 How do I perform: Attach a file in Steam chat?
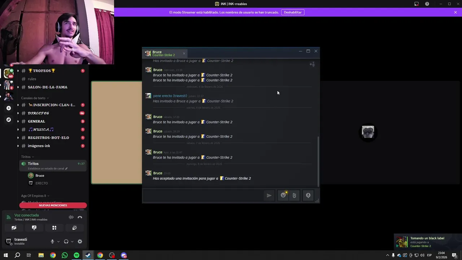click(x=294, y=195)
